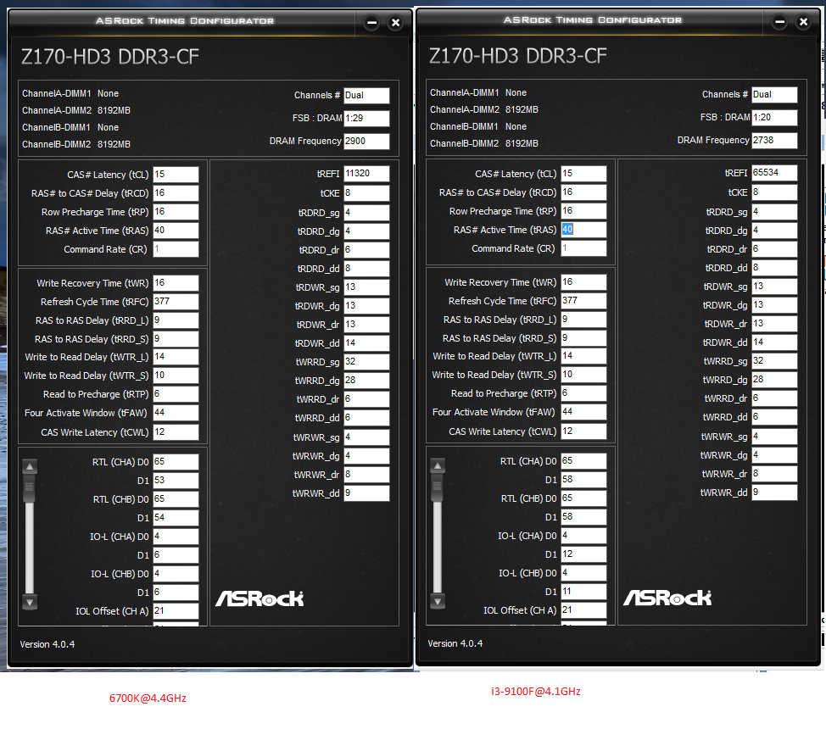Image resolution: width=826 pixels, height=729 pixels.
Task: Click the scrollbar thumb in right window
Action: point(438,487)
